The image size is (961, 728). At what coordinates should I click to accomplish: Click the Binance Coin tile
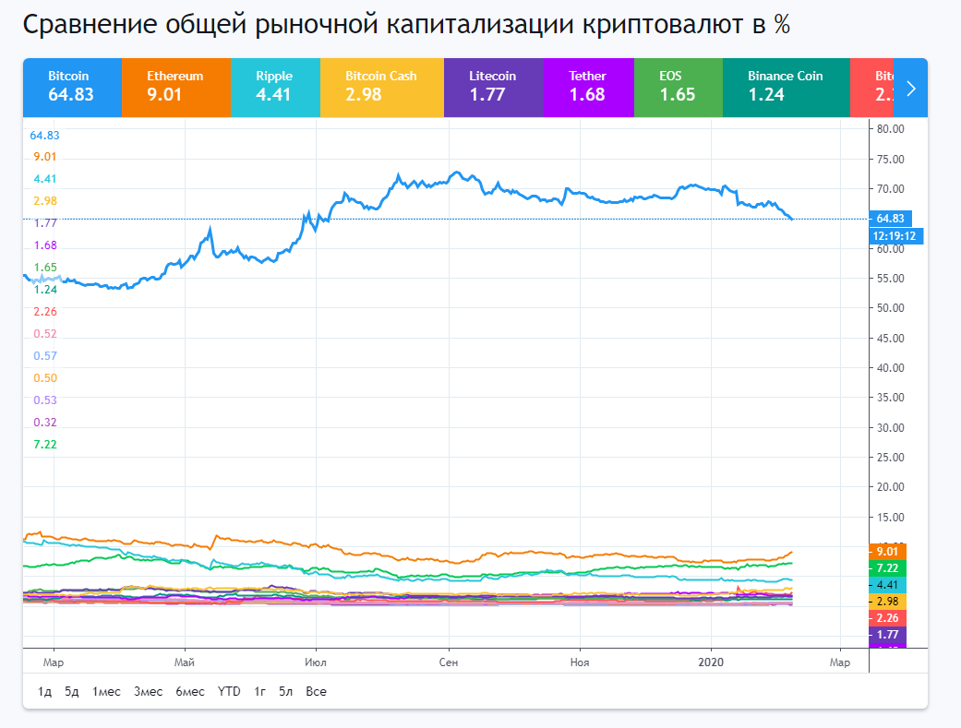tap(786, 87)
